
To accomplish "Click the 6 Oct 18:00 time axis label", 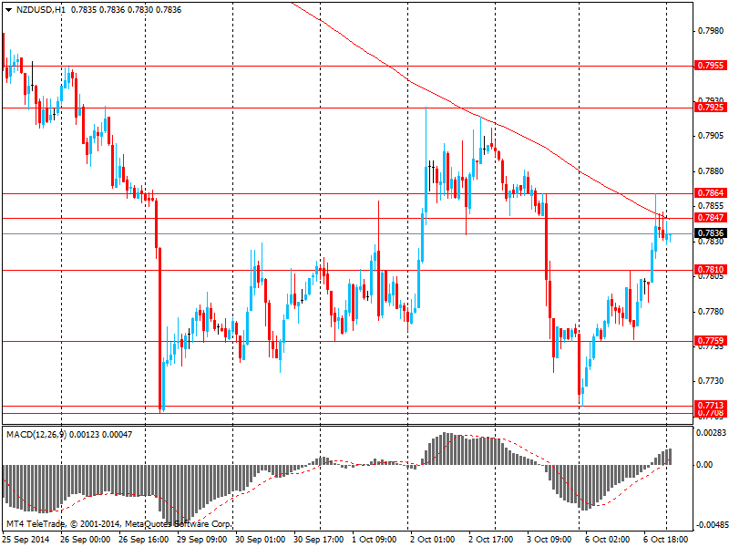I will coord(665,540).
